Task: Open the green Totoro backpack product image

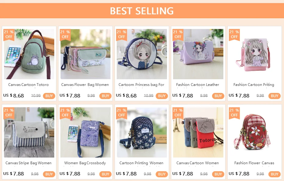Action: 29,54
